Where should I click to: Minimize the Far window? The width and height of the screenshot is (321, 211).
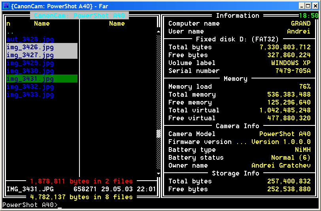click(x=301, y=6)
